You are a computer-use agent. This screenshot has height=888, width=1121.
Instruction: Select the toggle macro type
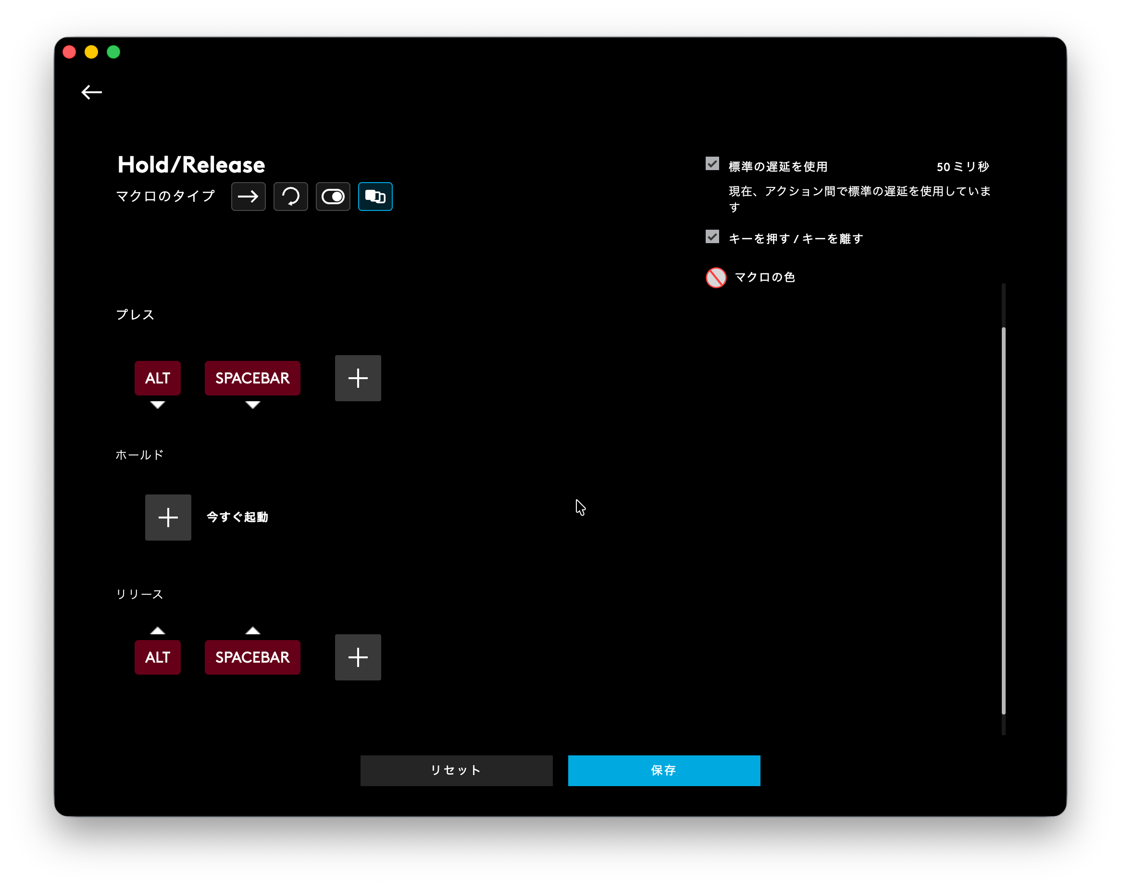click(333, 197)
